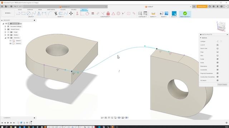The width and height of the screenshot is (229, 128).
Task: Click the Insert Derive icon
Action: 161,14
